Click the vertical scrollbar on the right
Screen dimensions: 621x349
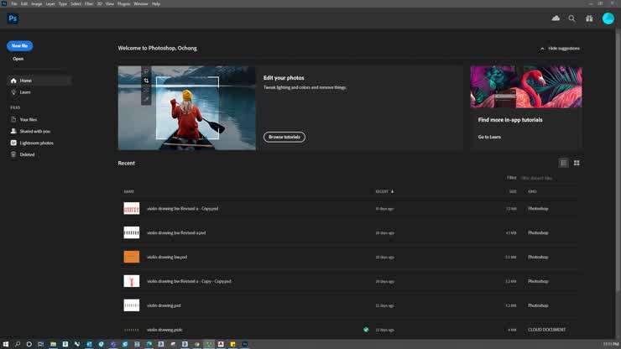click(x=618, y=163)
